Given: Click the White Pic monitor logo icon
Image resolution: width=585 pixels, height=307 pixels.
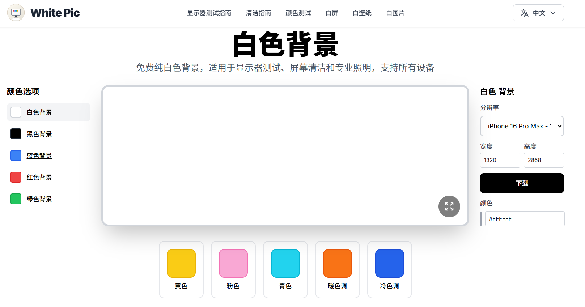Looking at the screenshot, I should point(16,13).
